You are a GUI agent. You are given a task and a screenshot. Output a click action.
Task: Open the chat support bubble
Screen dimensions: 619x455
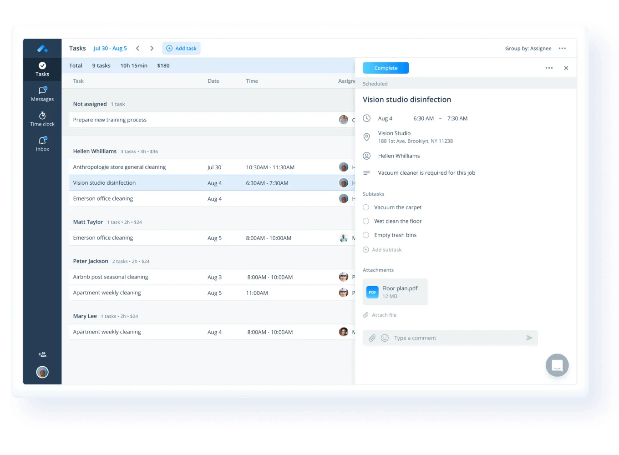[x=557, y=365]
